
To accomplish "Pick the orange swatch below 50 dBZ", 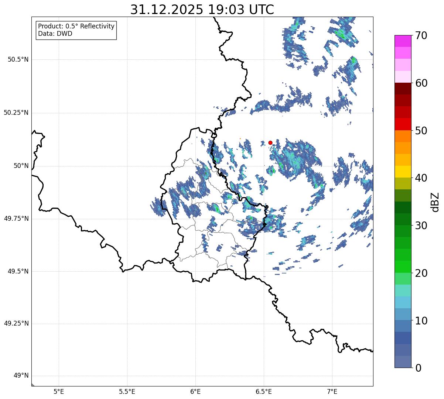I will 403,136.
